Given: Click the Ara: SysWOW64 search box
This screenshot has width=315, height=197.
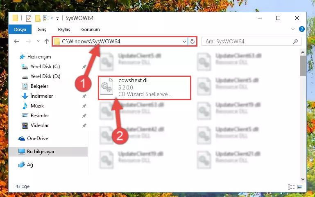Looking at the screenshot, I should click(252, 41).
